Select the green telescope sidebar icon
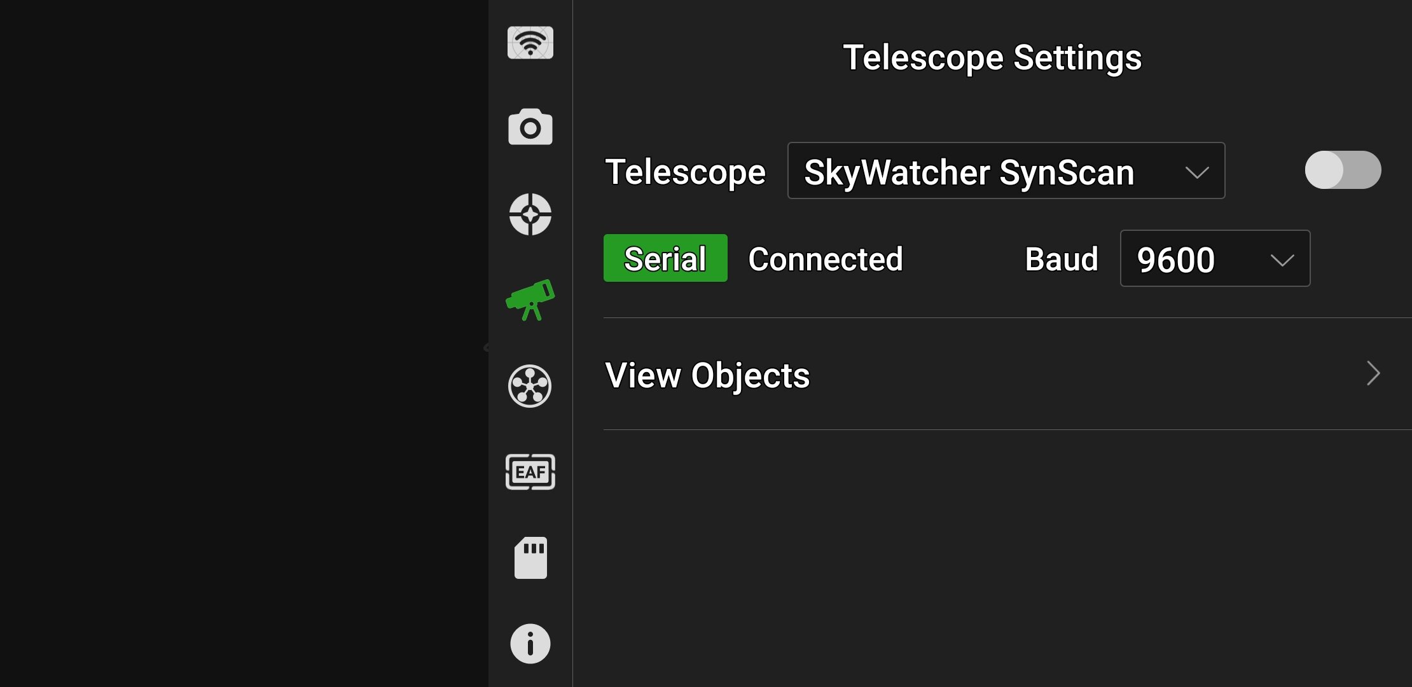 [x=530, y=300]
